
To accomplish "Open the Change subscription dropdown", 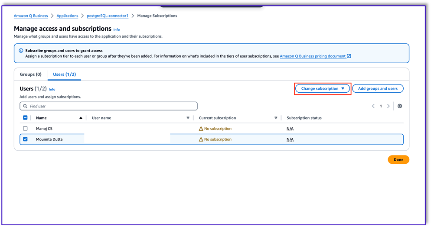I will tap(323, 88).
